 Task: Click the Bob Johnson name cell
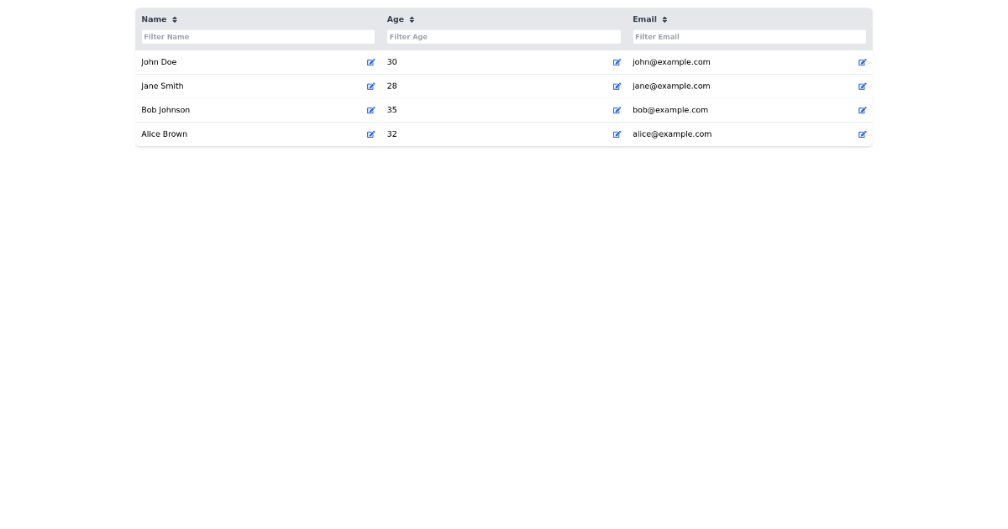[x=165, y=110]
